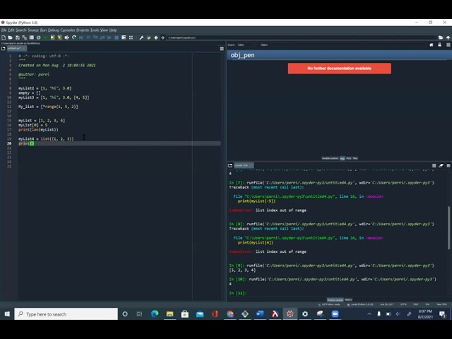Click the working directory path field
Screen dimensions: 452x339
[302, 37]
